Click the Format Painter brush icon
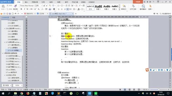The height and width of the screenshot is (96, 172). tap(15, 6)
